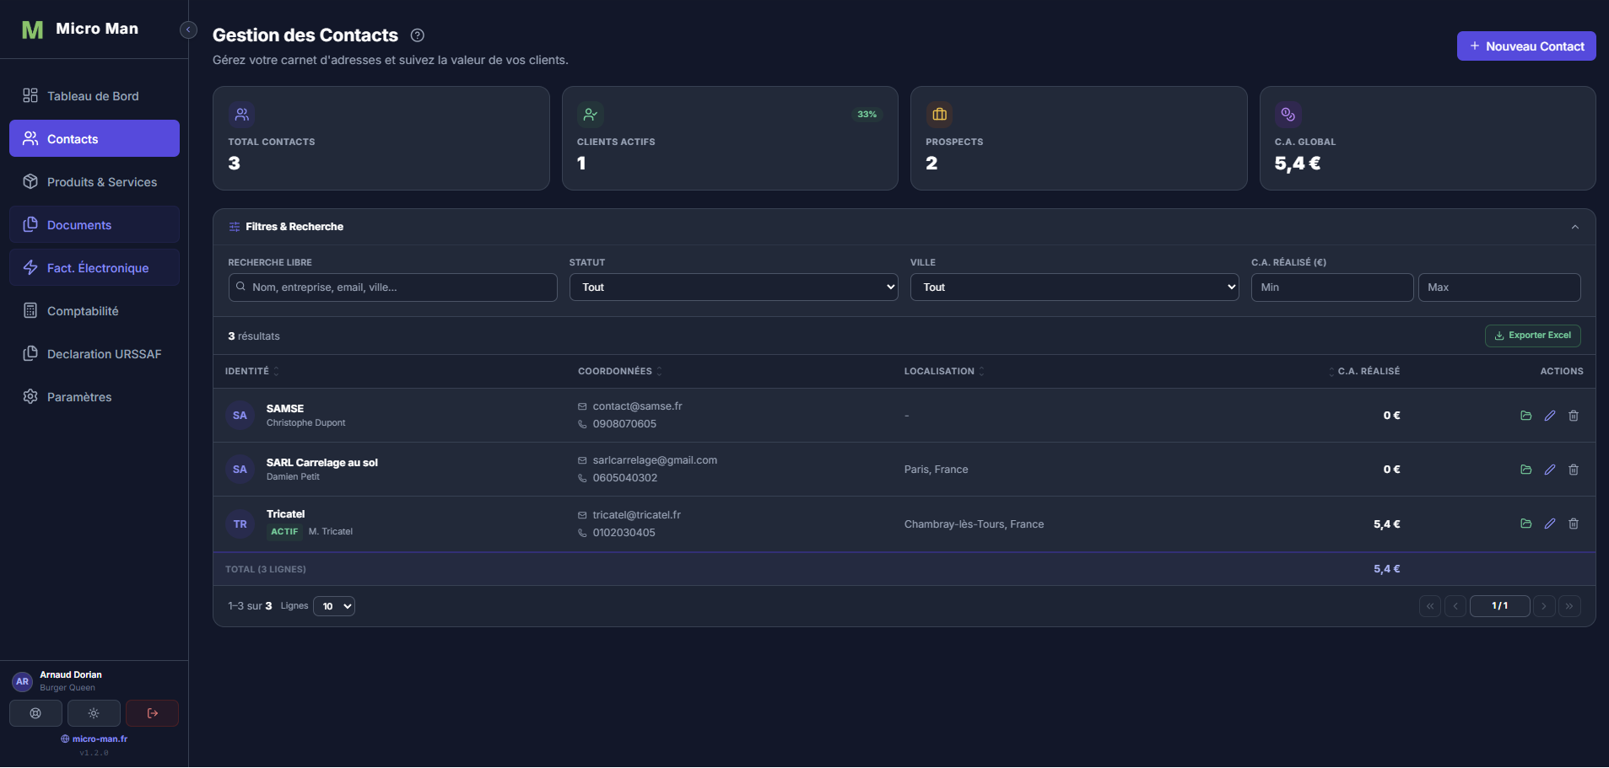Viewport: 1609px width, 768px height.
Task: Open Tableau de Bord in sidebar
Action: (x=94, y=96)
